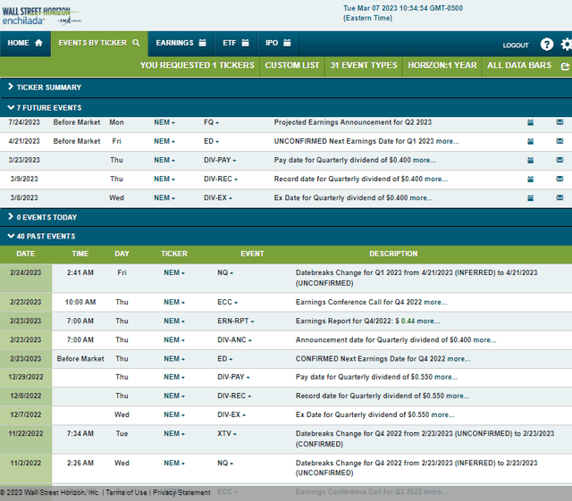The width and height of the screenshot is (572, 501).
Task: Switch to the IPO tab
Action: [278, 44]
